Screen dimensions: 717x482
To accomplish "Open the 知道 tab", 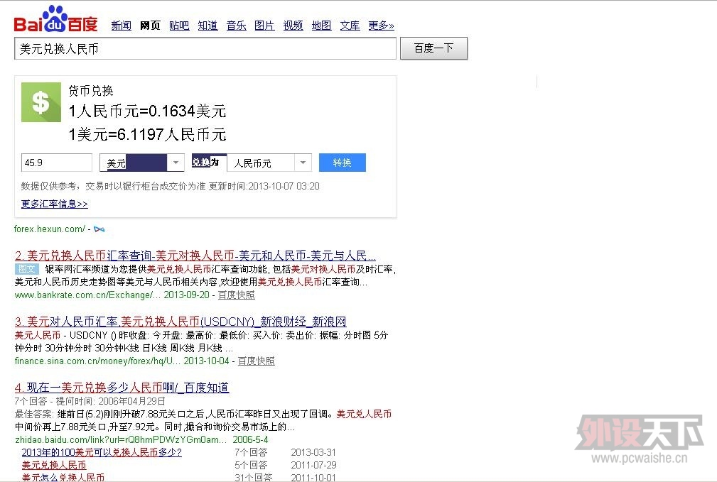I will [207, 26].
